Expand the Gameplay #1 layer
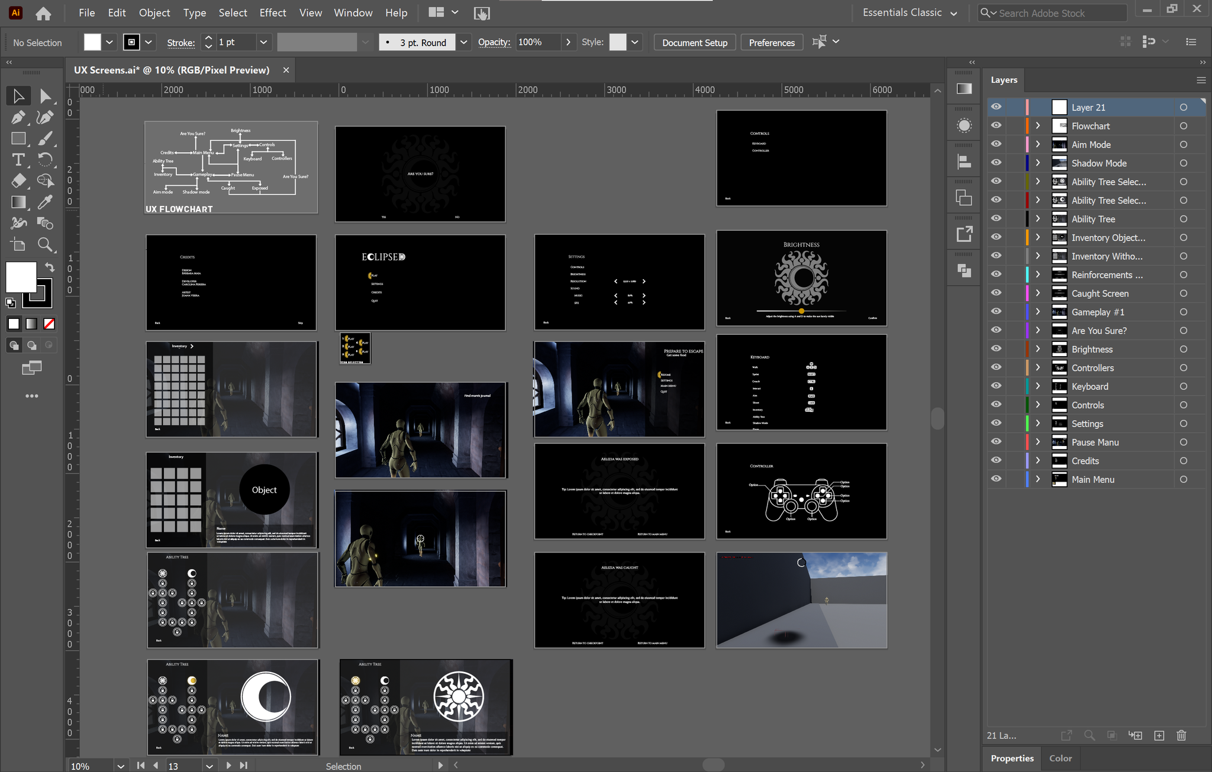1212x772 pixels. tap(1037, 312)
